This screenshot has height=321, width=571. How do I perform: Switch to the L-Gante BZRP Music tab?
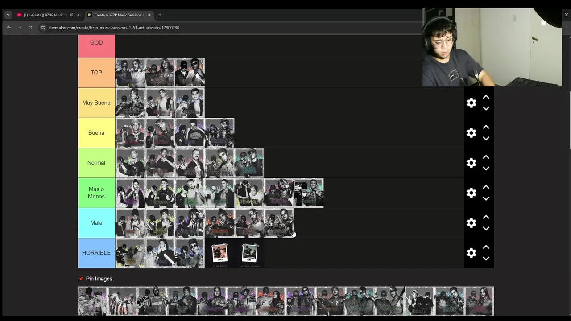[x=45, y=15]
